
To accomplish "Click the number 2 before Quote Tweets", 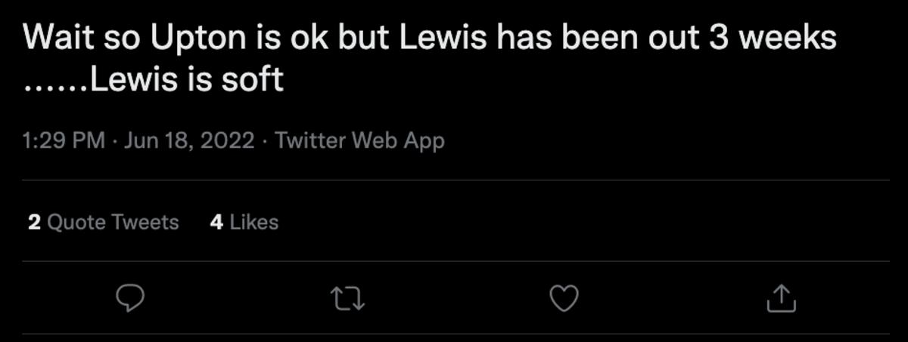I will (34, 222).
